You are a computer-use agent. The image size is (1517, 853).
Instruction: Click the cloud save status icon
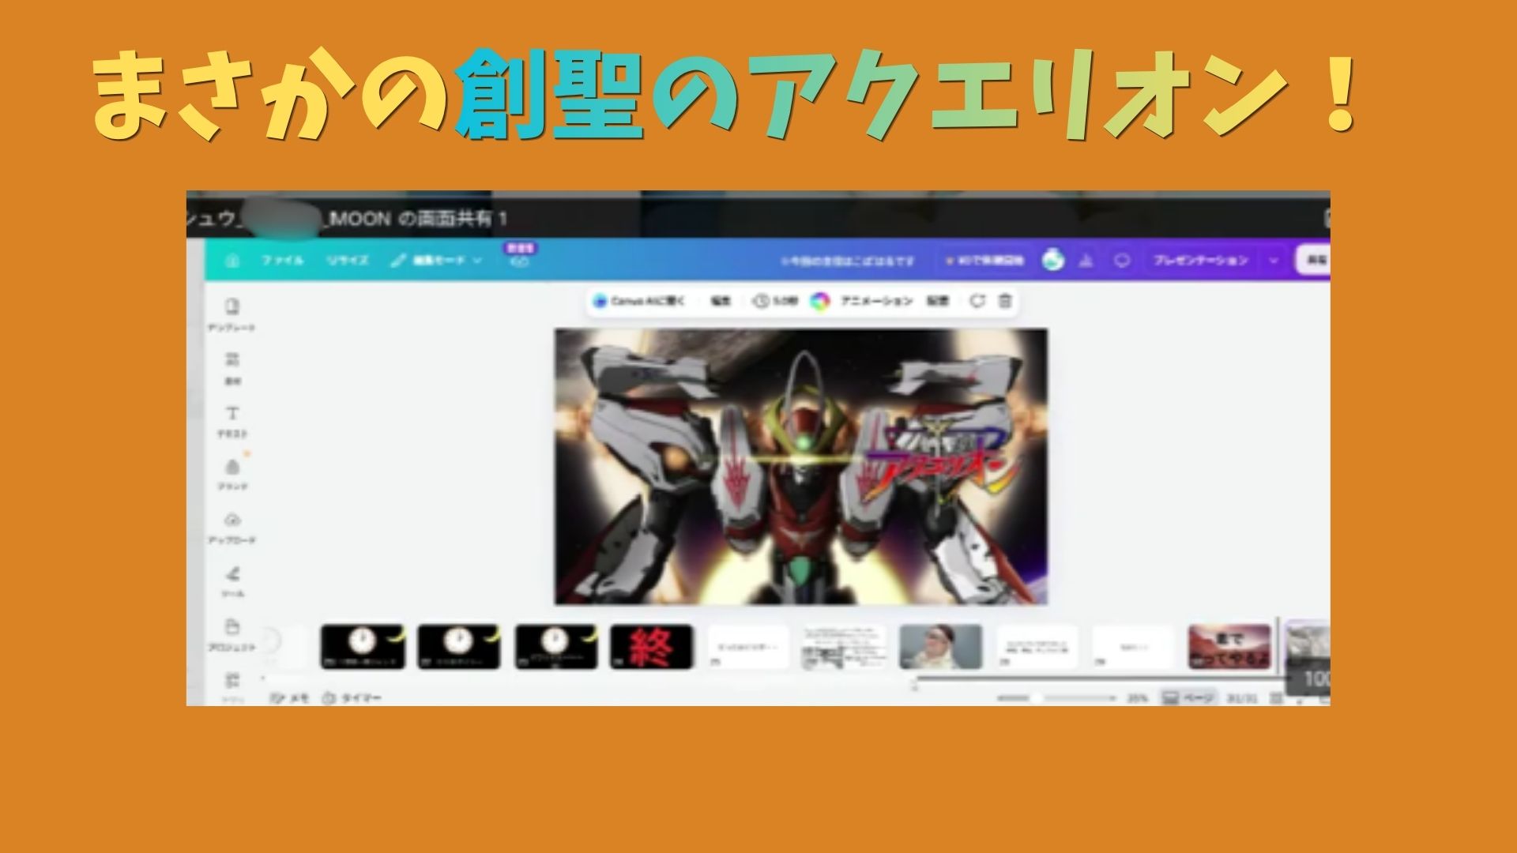click(519, 261)
